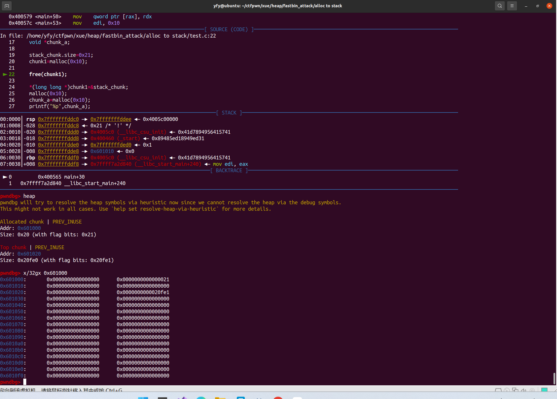Click memory value 0x0000000000000021
Screen dimensions: 557x399
click(143, 280)
